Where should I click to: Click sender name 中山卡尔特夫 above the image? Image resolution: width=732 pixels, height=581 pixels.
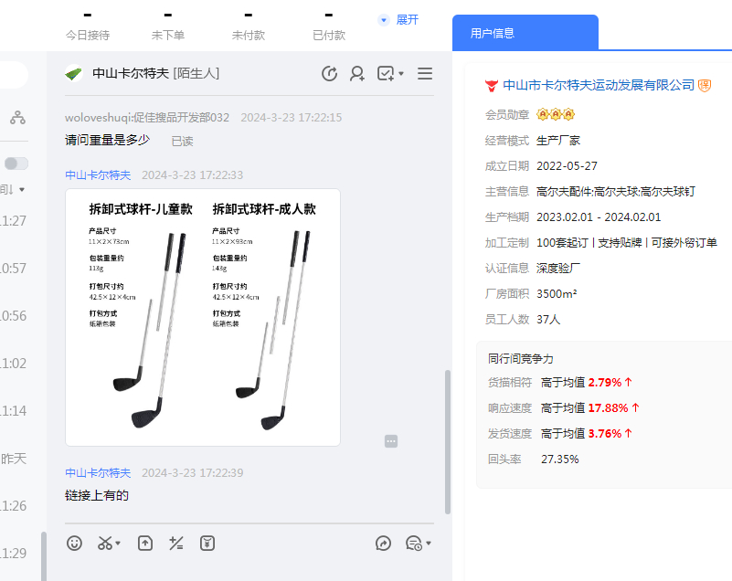[x=98, y=174]
